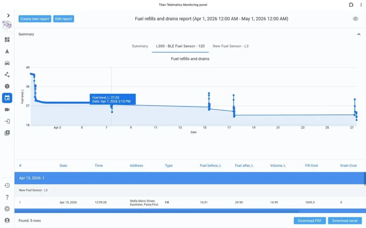Viewport: 366px width, 228px height.
Task: Open the history clock icon
Action: (x=7, y=185)
